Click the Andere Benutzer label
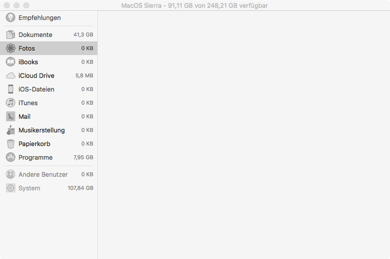Viewport: 390px width, 259px height. coord(43,174)
